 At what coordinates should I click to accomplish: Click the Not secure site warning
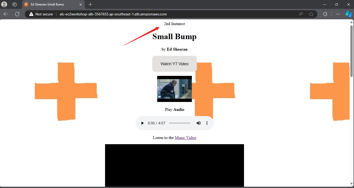(x=41, y=14)
